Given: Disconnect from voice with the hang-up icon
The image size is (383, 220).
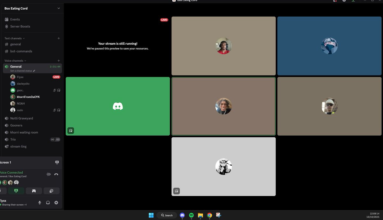Looking at the screenshot, I should pos(56,174).
